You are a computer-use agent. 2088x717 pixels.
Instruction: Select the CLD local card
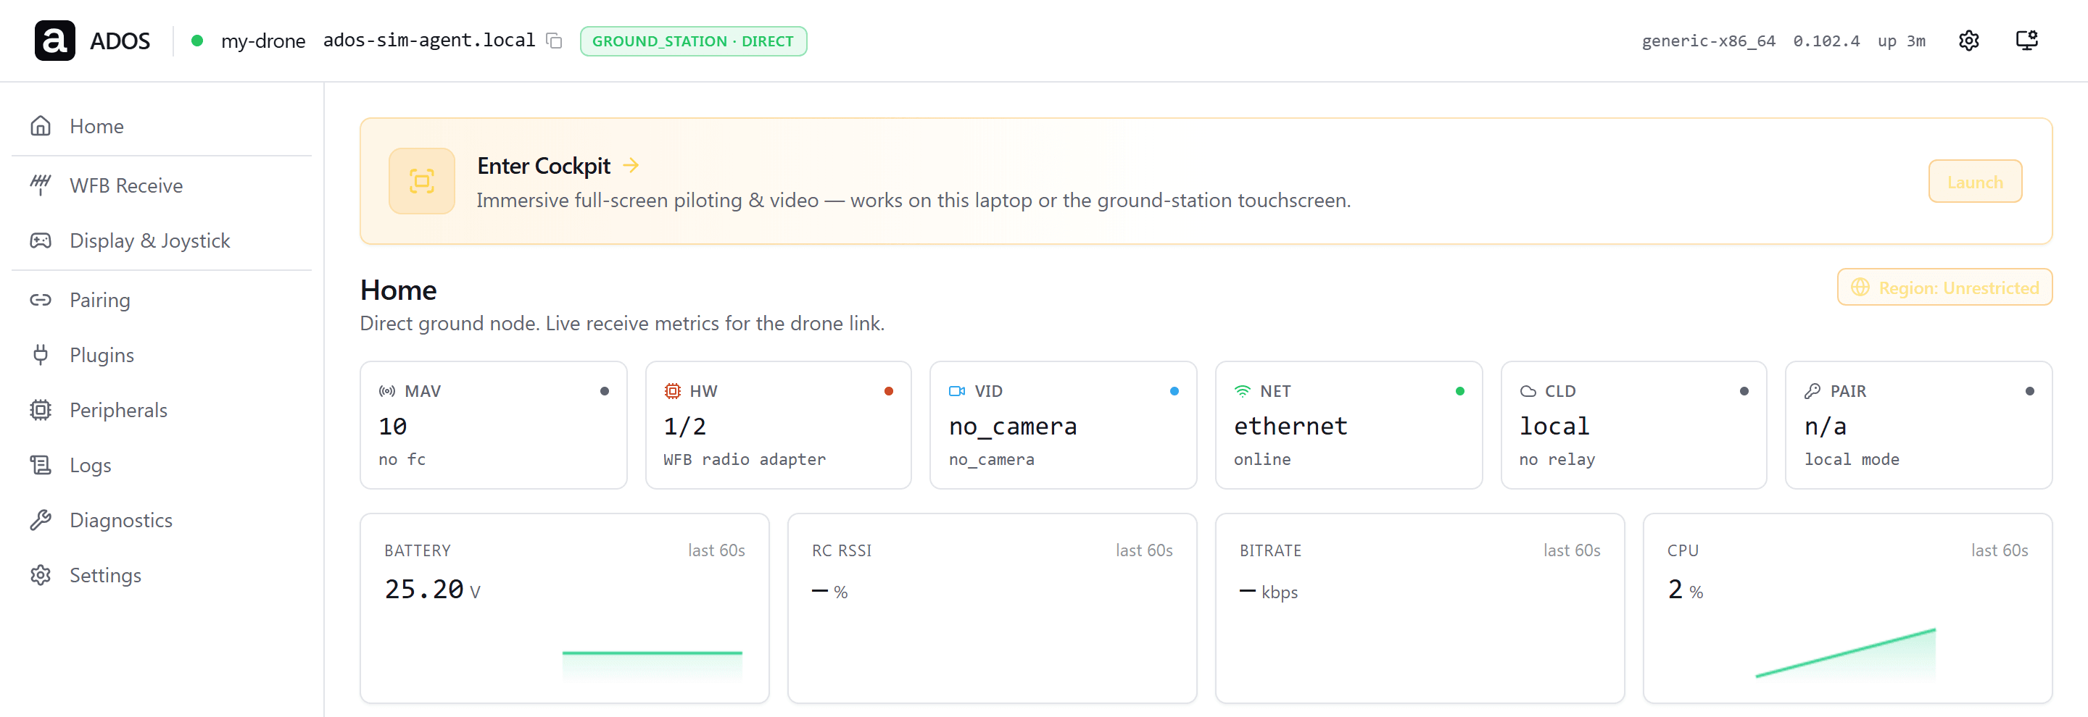coord(1634,425)
